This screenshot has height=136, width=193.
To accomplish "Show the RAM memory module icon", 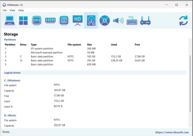I will (x=50, y=20).
